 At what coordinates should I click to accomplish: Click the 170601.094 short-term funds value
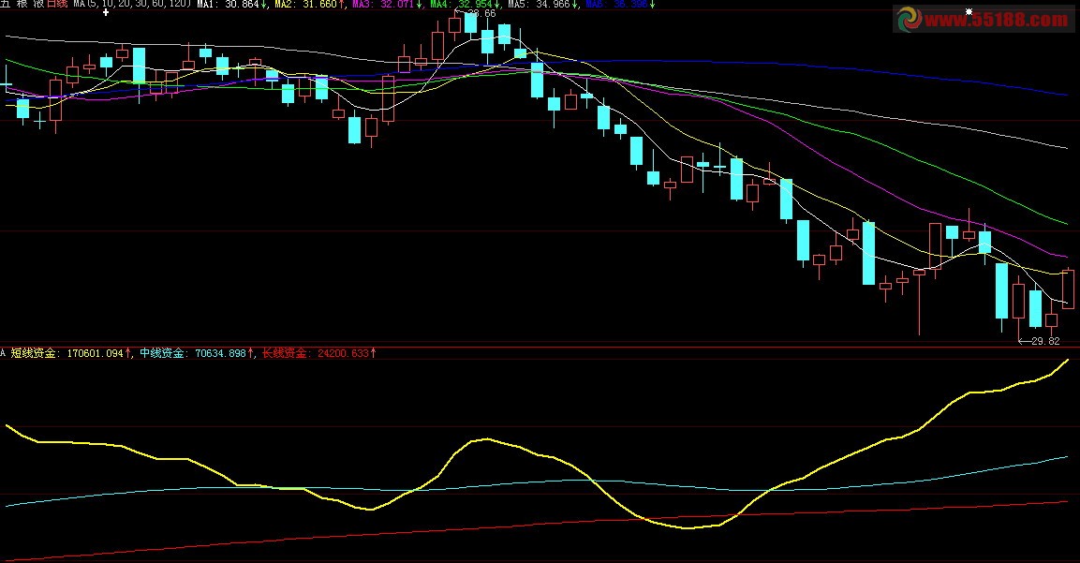[95, 353]
